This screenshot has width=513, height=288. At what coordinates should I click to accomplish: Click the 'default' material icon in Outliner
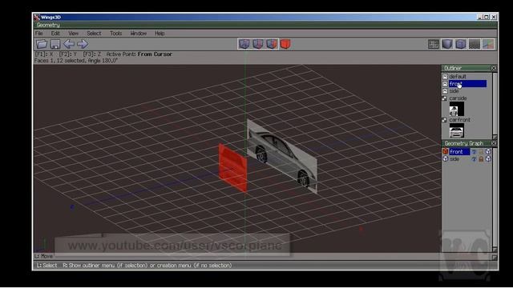point(445,77)
